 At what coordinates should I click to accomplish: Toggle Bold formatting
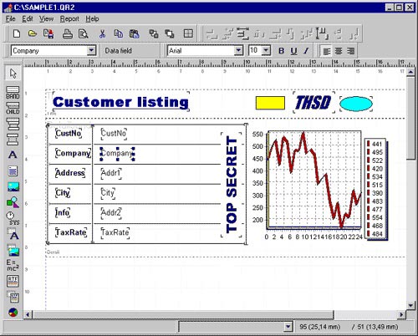point(281,51)
